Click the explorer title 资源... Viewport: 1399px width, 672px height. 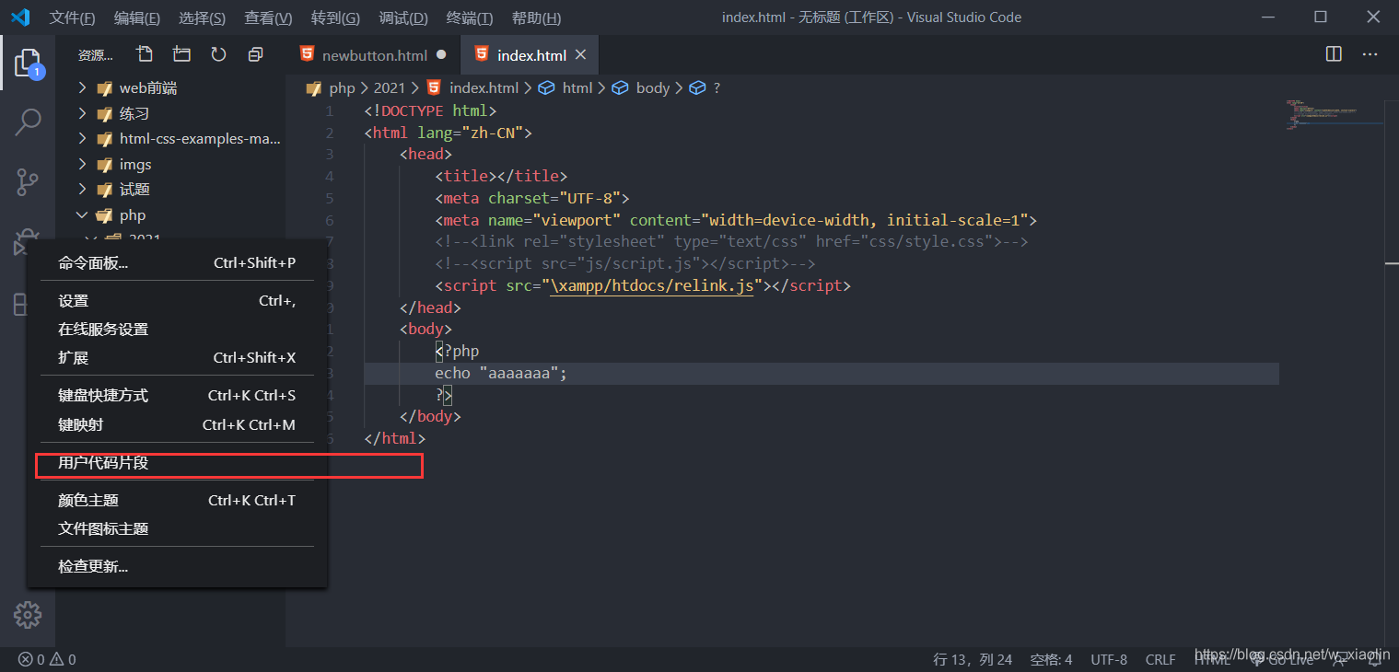click(x=96, y=55)
